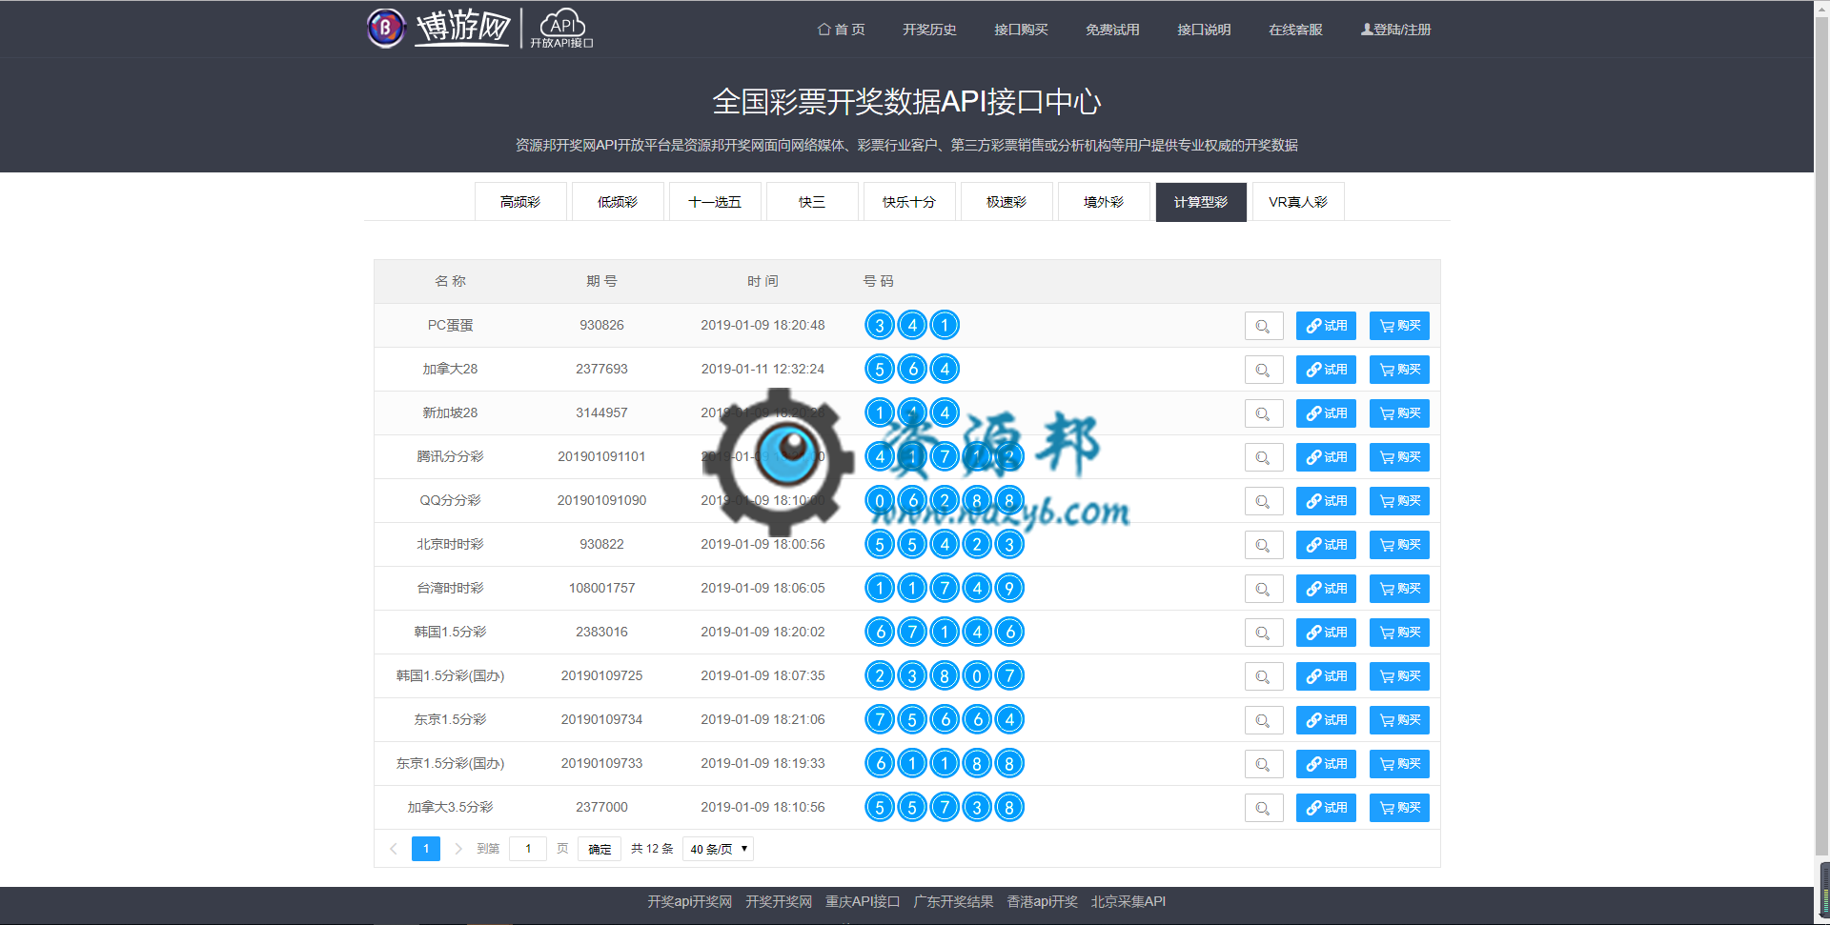Open footer link 香港api开奖
Screen dimensions: 1830x925
coord(1043,902)
